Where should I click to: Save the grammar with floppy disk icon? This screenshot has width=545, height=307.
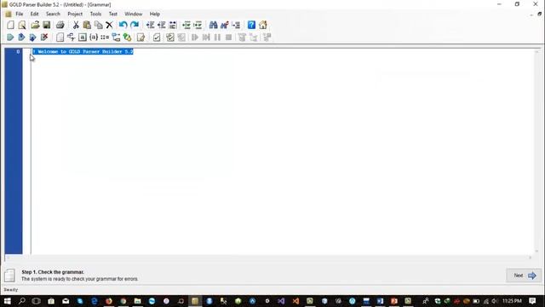pyautogui.click(x=46, y=25)
